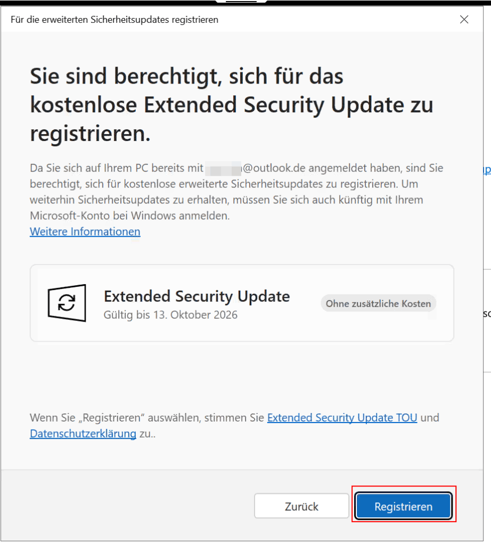Viewport: 491px width, 545px height.
Task: Click the Extended Security Update sync icon
Action: pos(67,303)
